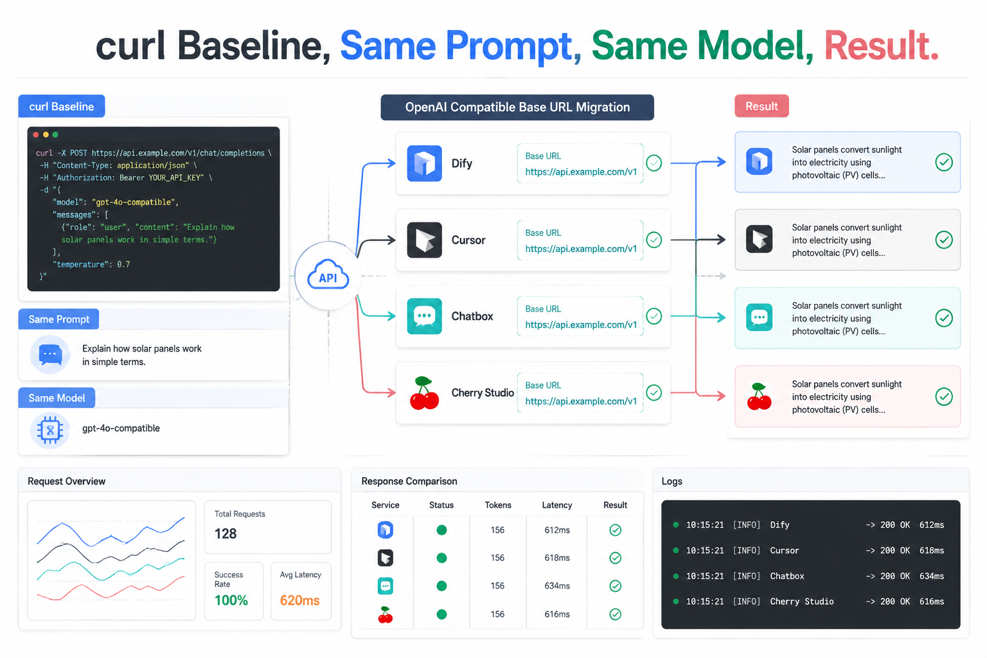Select the Same Prompt tab label
This screenshot has height=658, width=987.
tap(59, 319)
